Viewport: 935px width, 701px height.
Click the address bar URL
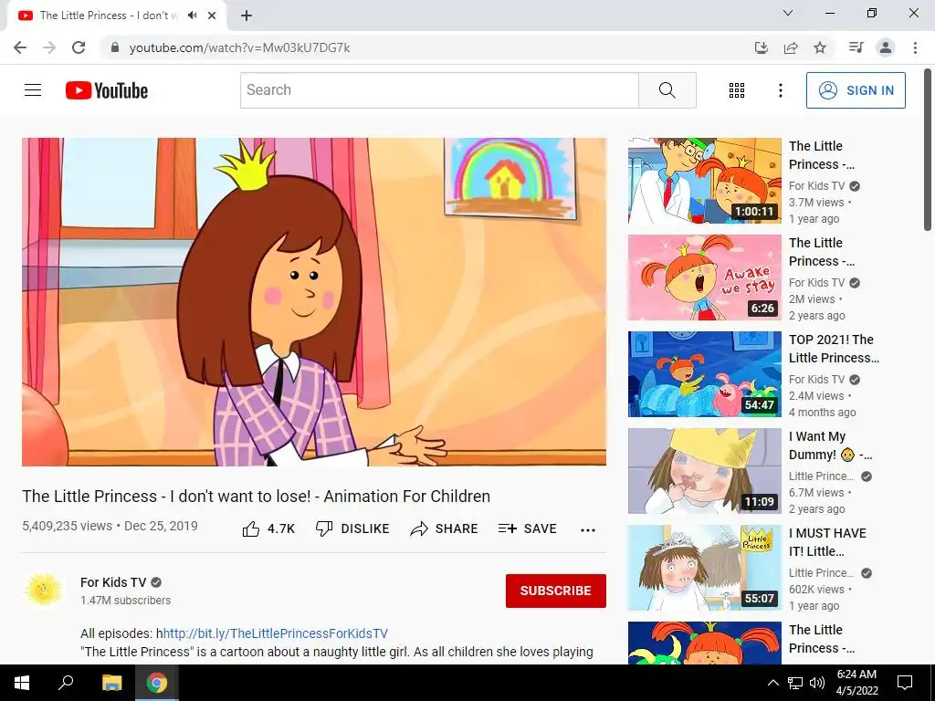(x=240, y=47)
